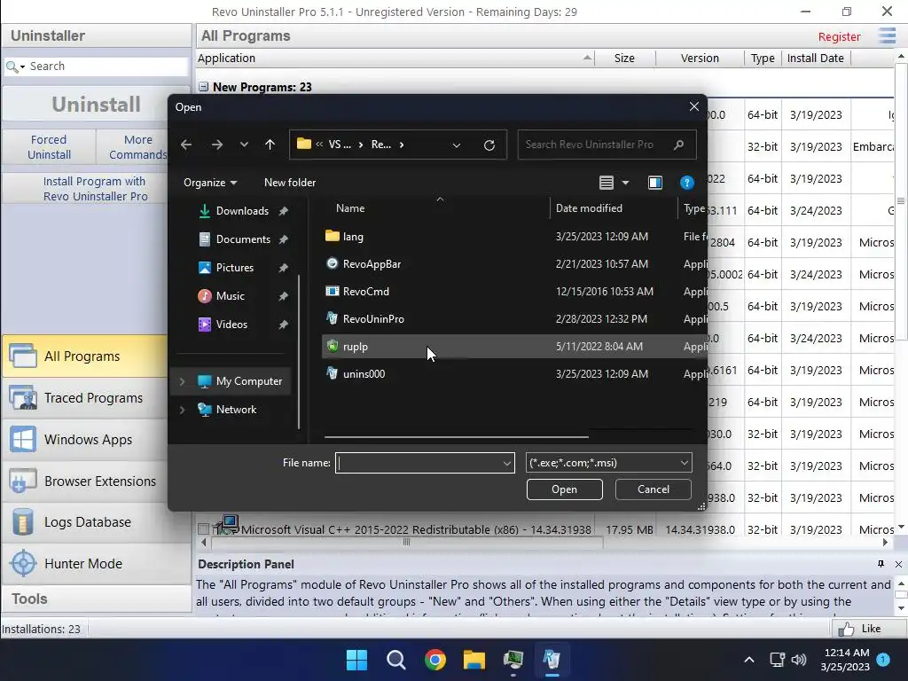Go back in Open dialog

pyautogui.click(x=186, y=145)
